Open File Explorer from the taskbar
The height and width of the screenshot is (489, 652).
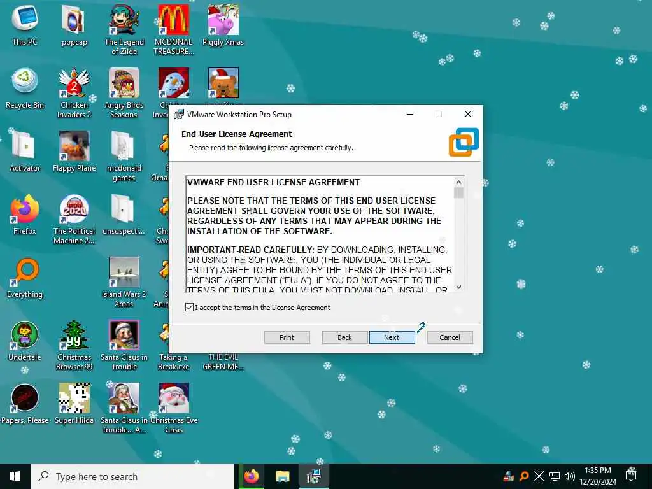(282, 476)
